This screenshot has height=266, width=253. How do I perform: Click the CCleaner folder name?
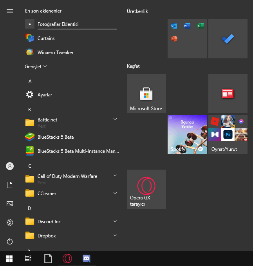click(47, 194)
